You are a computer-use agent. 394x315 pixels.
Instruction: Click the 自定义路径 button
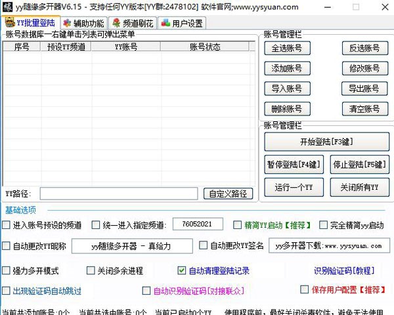228,194
